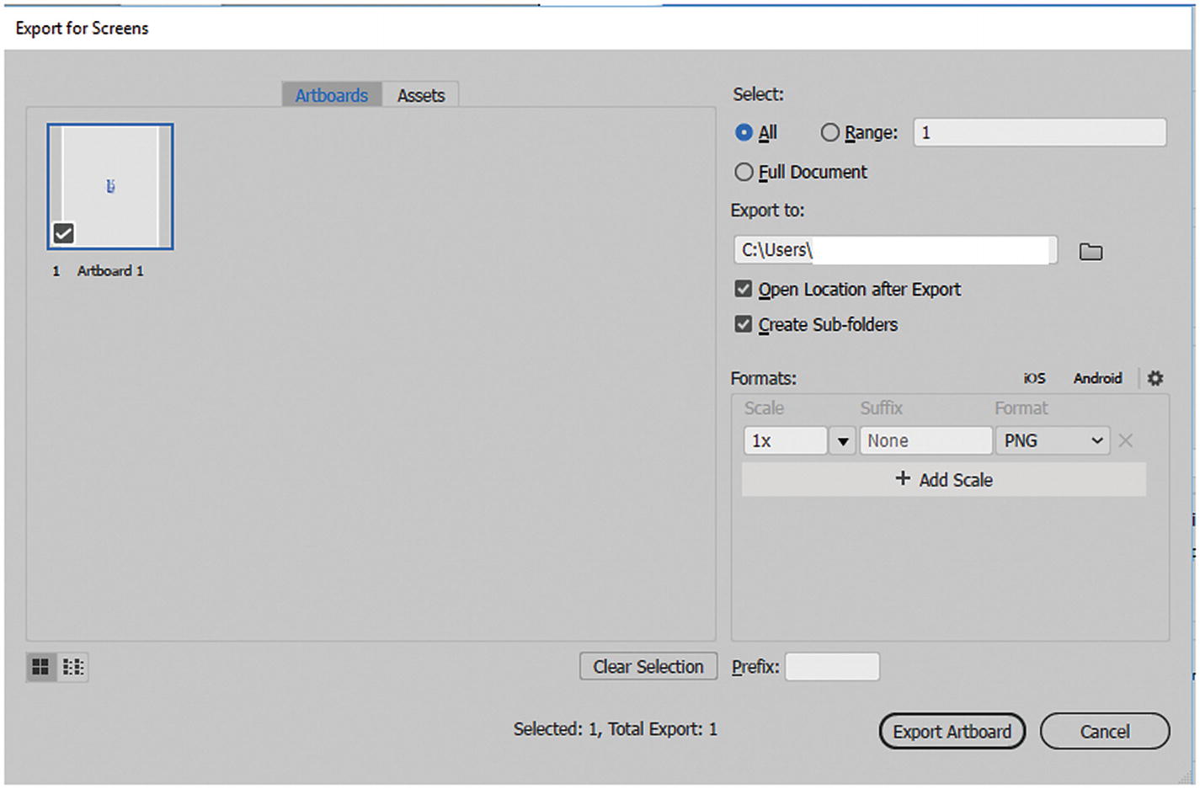Click Clear Selection button

648,666
